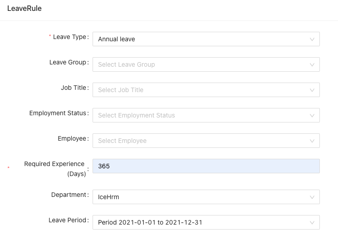Click the Employment Status label

pyautogui.click(x=58, y=113)
